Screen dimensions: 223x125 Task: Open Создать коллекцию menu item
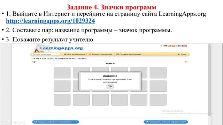click(129, 54)
